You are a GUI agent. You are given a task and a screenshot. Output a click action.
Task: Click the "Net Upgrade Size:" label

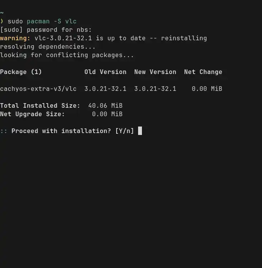point(32,114)
